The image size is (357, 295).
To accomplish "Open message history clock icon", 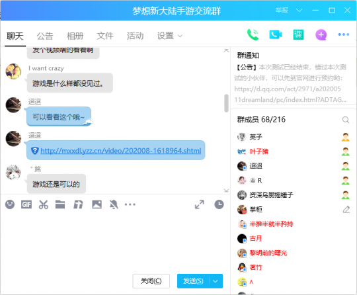I will click(x=219, y=204).
